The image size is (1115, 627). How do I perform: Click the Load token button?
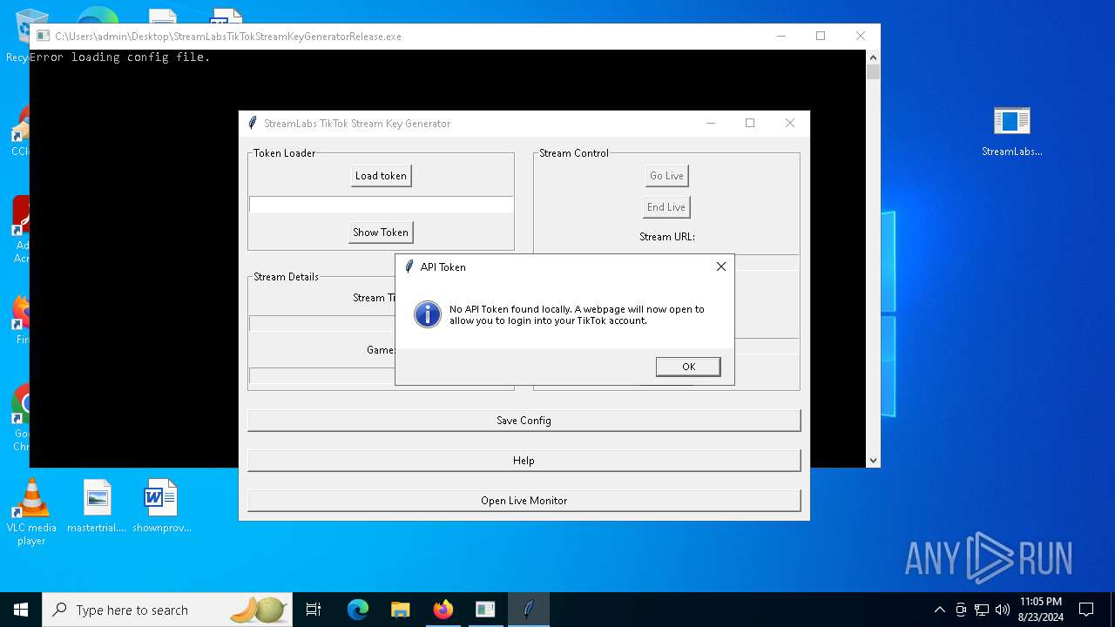pyautogui.click(x=381, y=176)
